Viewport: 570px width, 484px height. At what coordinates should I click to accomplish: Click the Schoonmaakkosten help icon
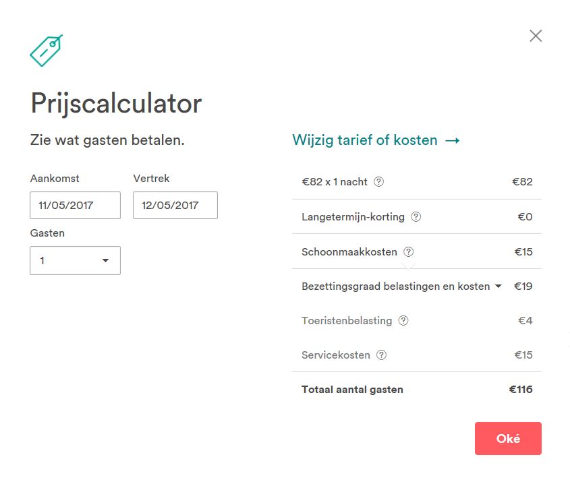409,252
